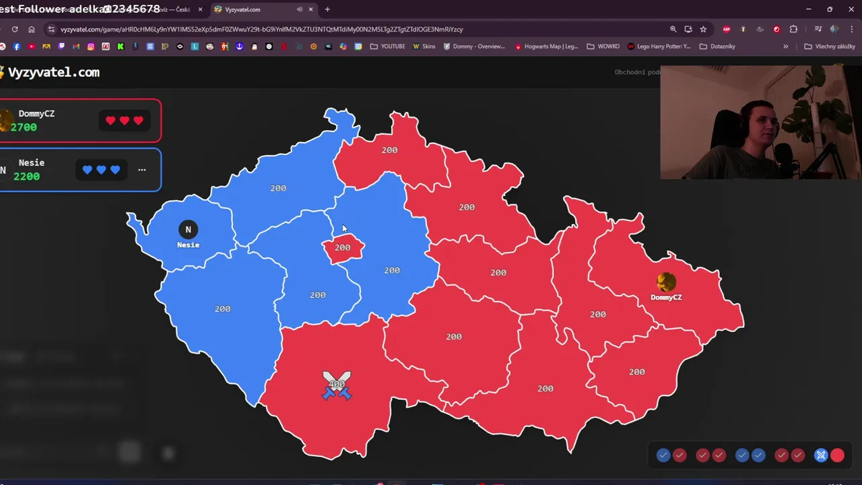
Task: Open the Instagram bookmark icon
Action: (91, 46)
